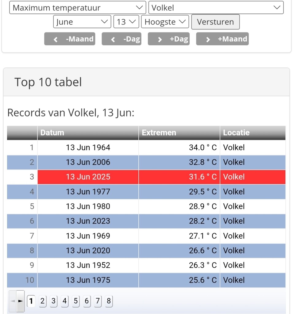293x314 pixels.
Task: Open the day 13 dropdown
Action: (126, 22)
